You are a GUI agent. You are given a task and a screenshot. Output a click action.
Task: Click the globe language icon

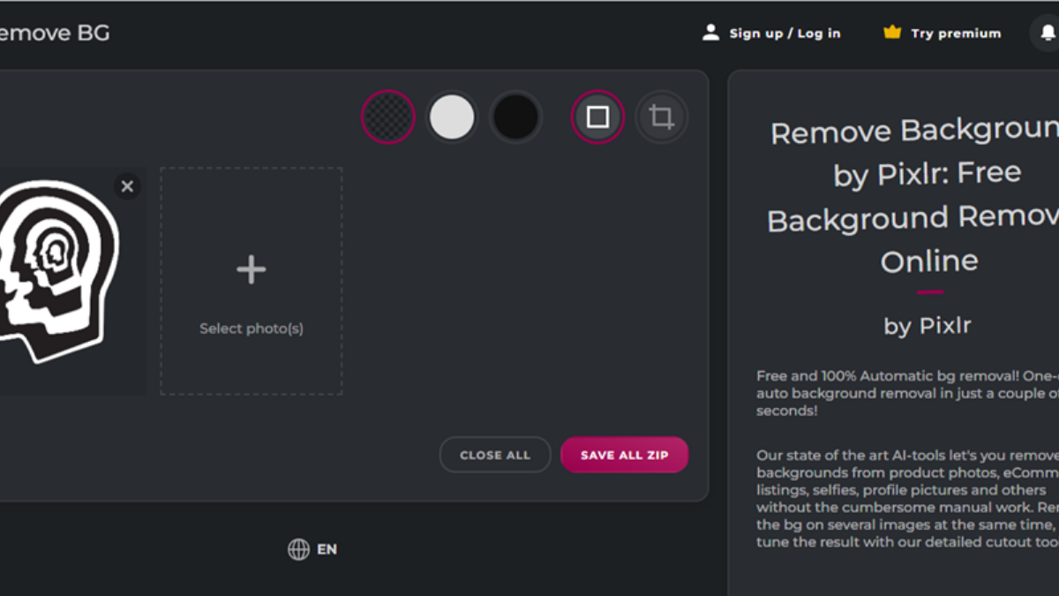pos(298,549)
